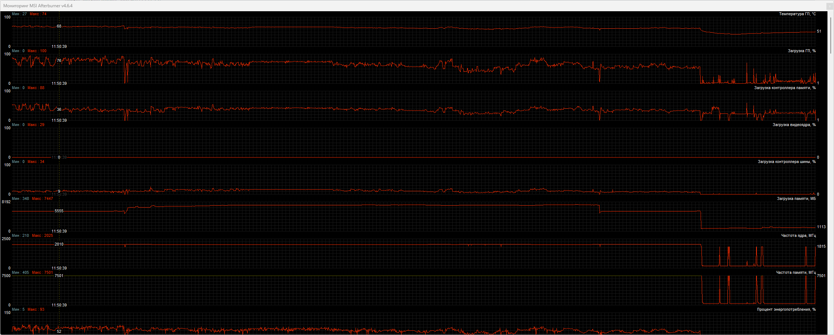Click the 'Макс : 93' power percent label
Image resolution: width=834 pixels, height=335 pixels.
pyautogui.click(x=36, y=310)
